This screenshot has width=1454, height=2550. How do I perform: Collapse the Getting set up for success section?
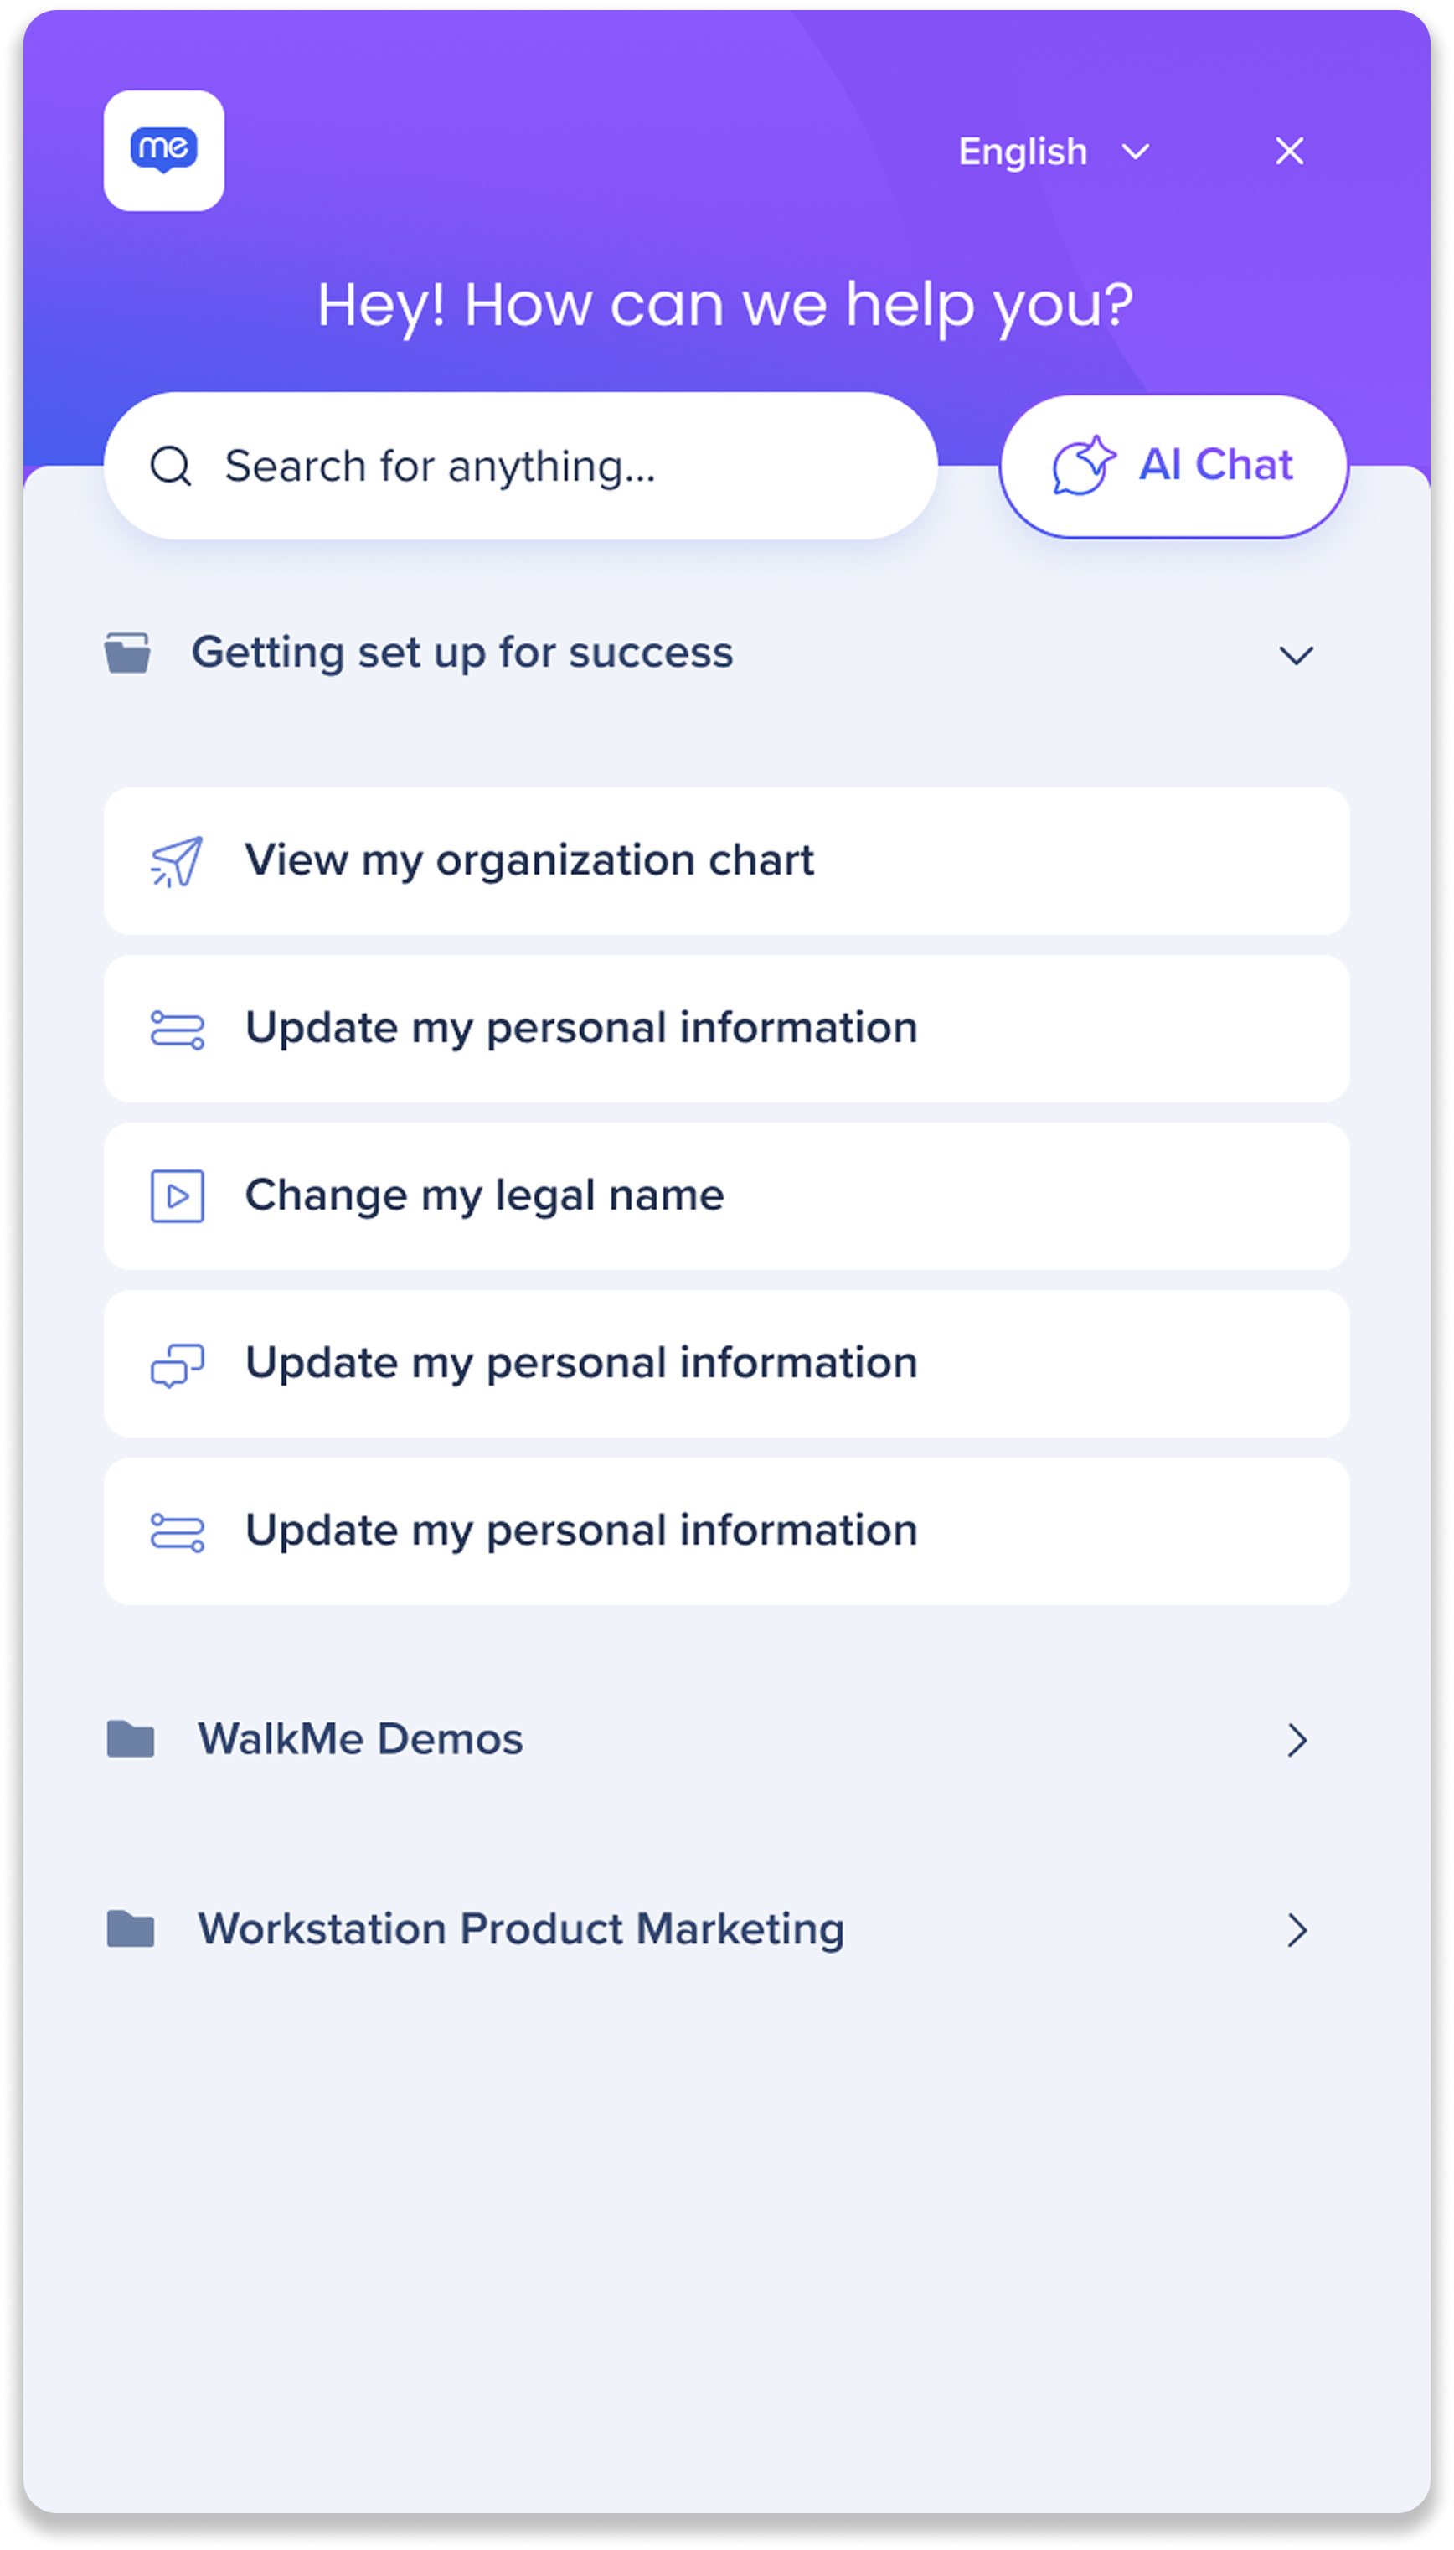[1297, 655]
